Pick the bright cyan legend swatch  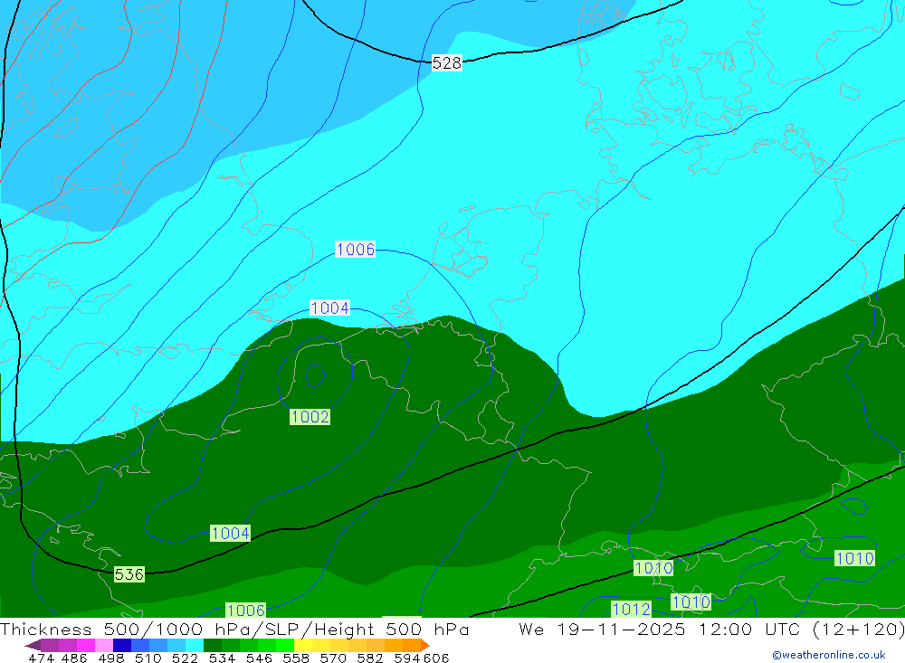point(195,646)
